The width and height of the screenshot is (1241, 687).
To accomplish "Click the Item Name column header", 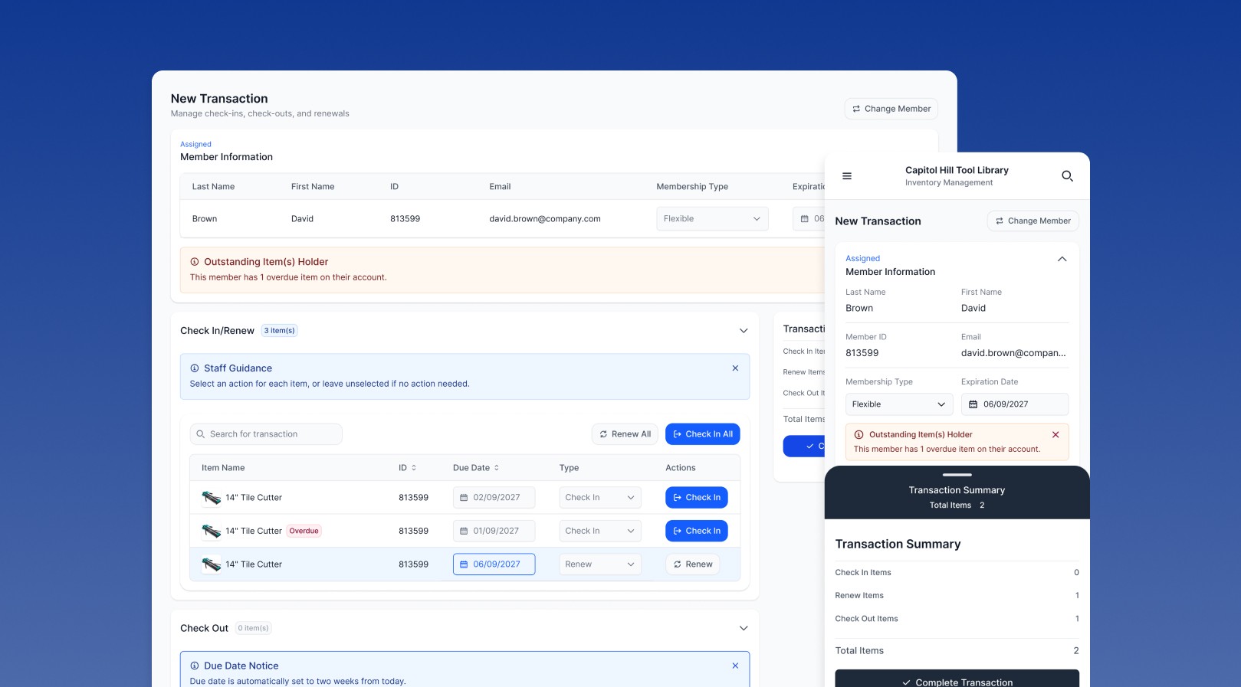I will point(223,468).
